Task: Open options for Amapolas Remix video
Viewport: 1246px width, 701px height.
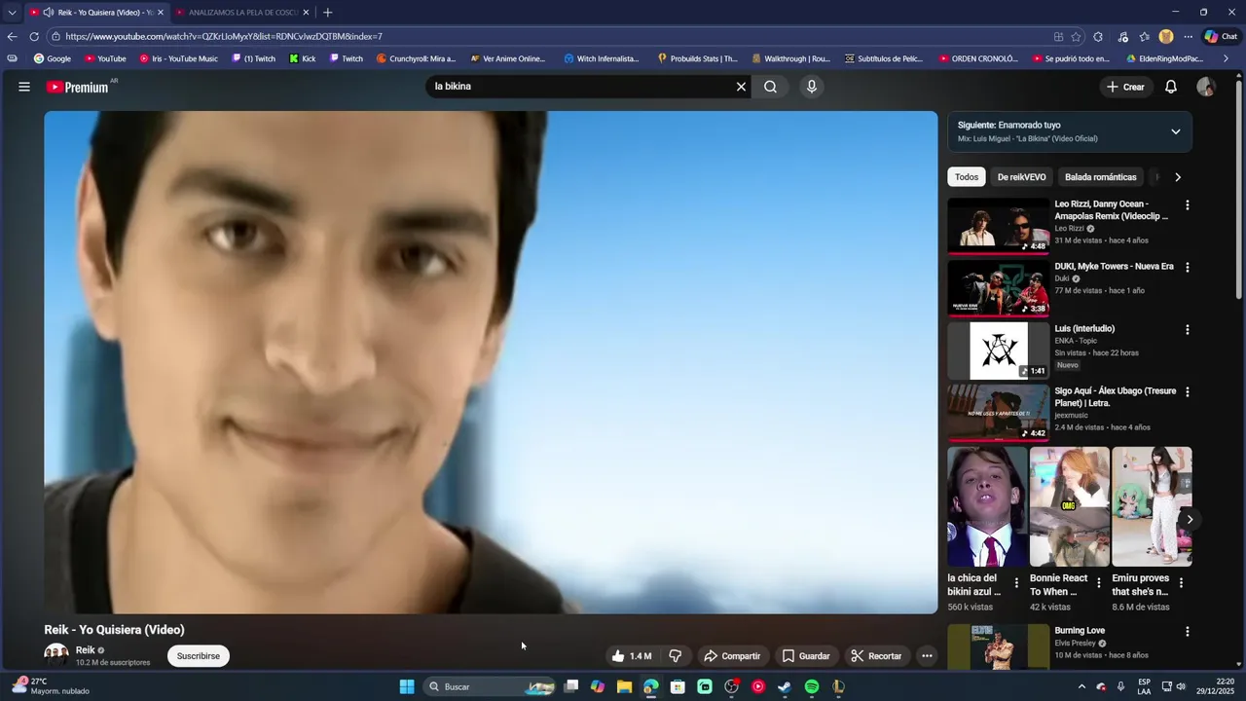Action: [x=1187, y=205]
